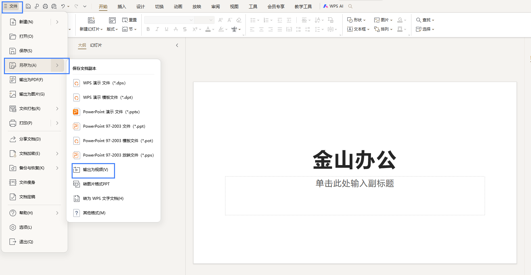Open the Find (查找) dropdown
Image resolution: width=531 pixels, height=275 pixels.
(x=425, y=20)
